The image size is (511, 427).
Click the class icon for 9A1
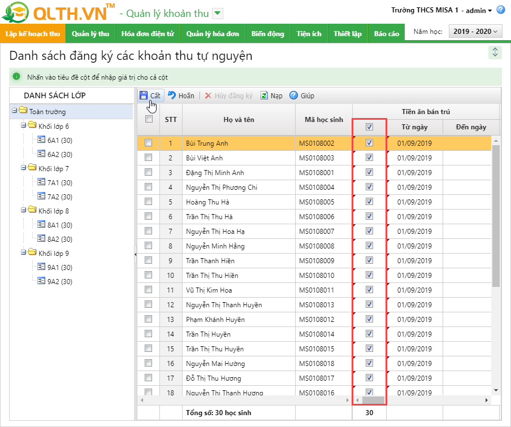[x=41, y=267]
